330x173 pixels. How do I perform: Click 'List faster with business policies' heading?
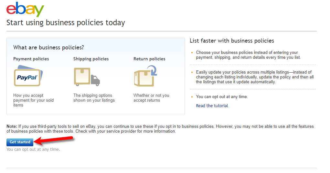pyautogui.click(x=232, y=41)
